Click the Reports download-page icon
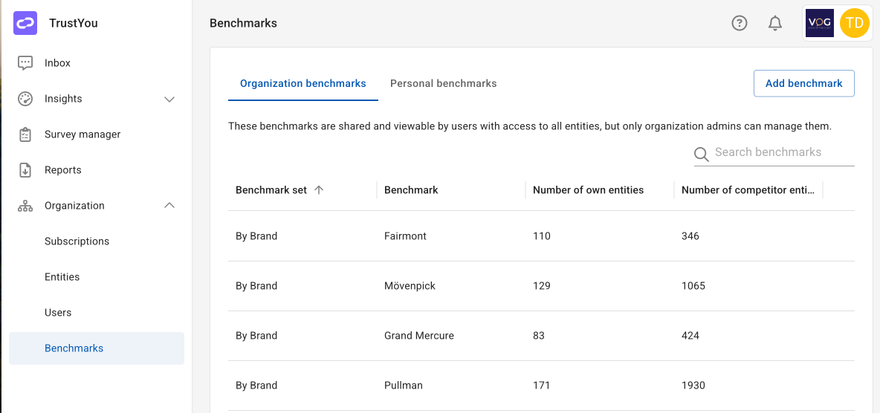Screen dimensions: 880x413 (x=25, y=170)
